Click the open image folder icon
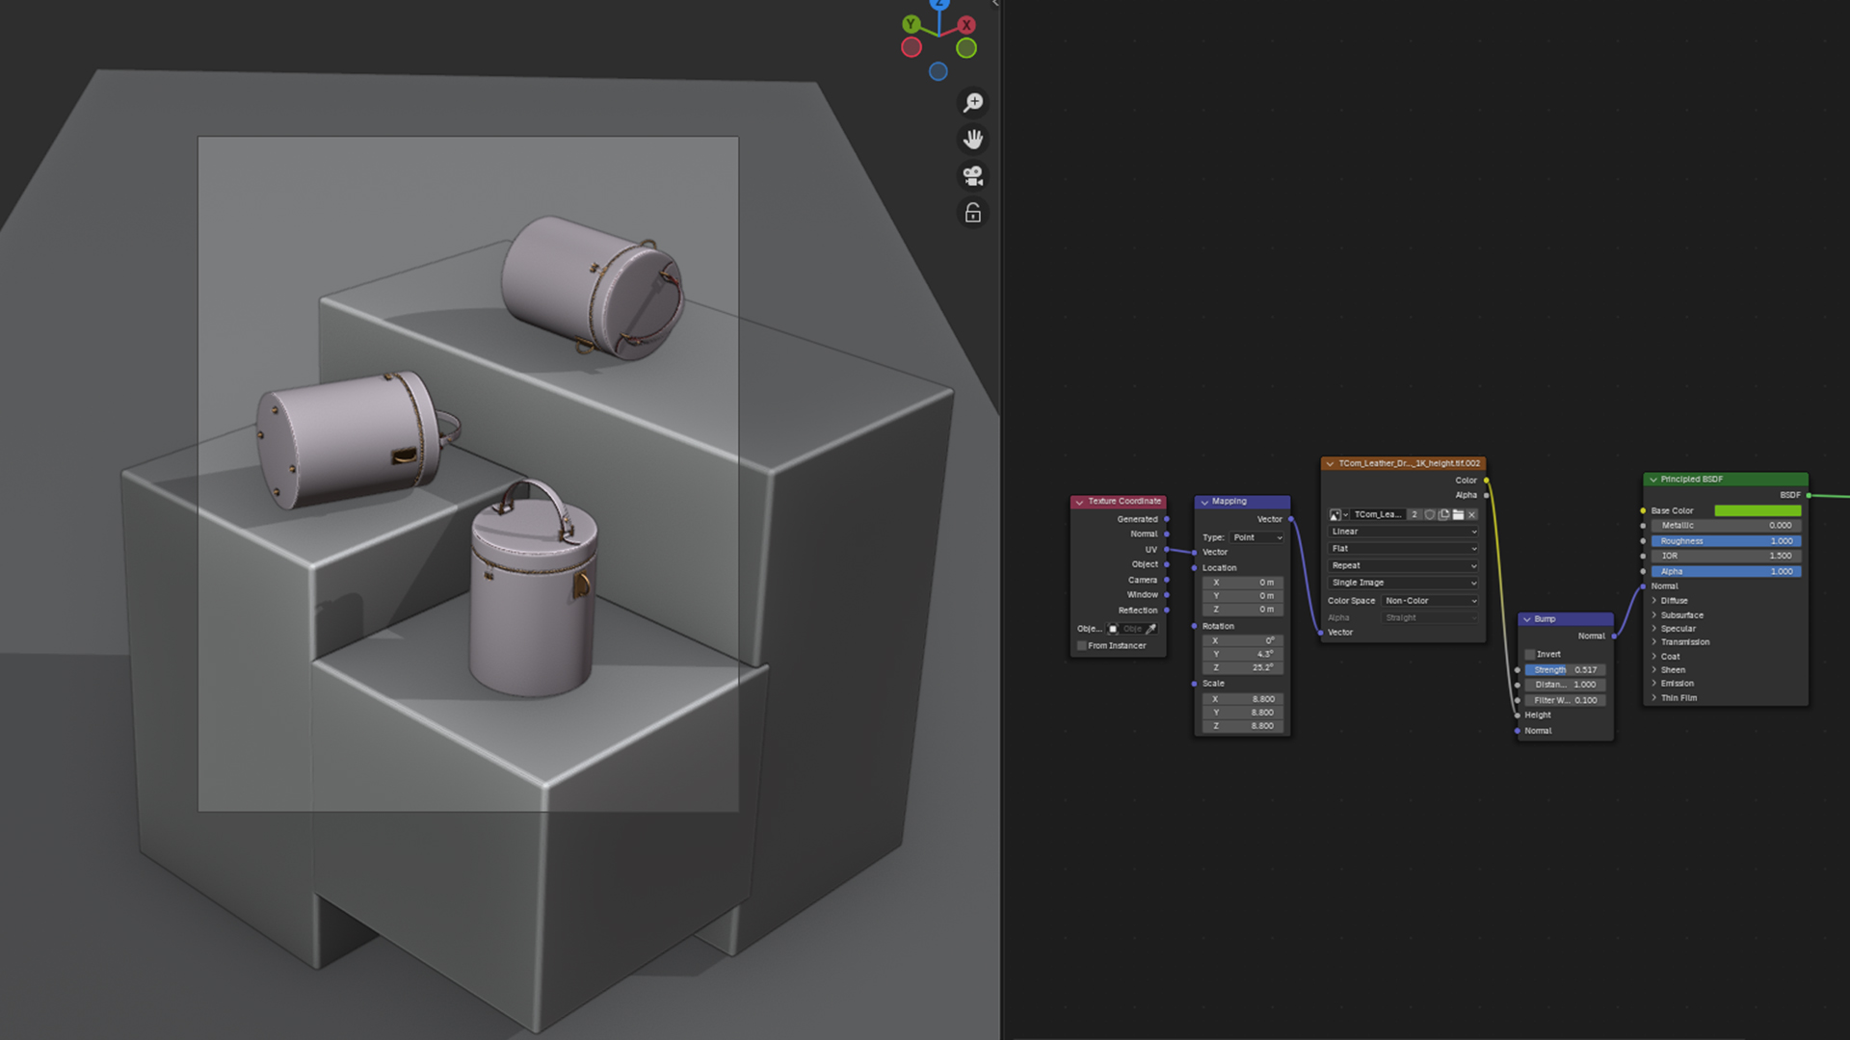 [x=1458, y=515]
